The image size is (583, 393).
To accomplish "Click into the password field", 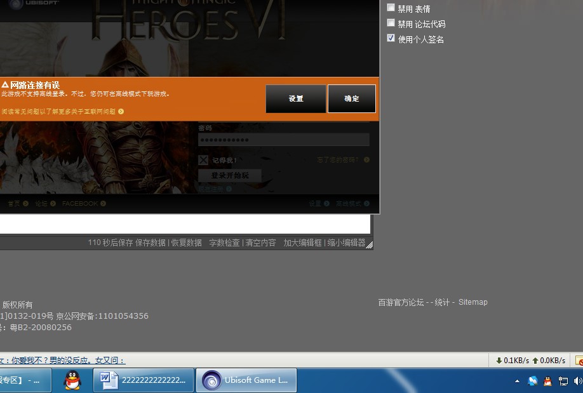I will [283, 140].
